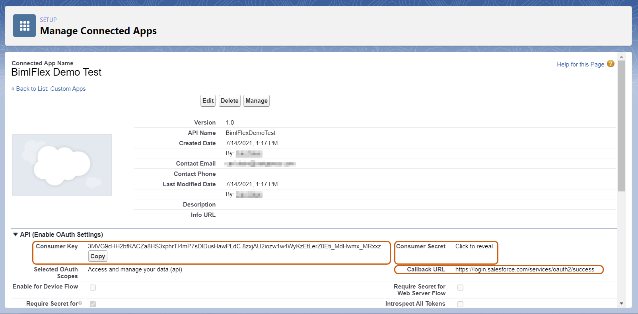Click the cloud logo image of the app
The height and width of the screenshot is (314, 638).
point(62,165)
